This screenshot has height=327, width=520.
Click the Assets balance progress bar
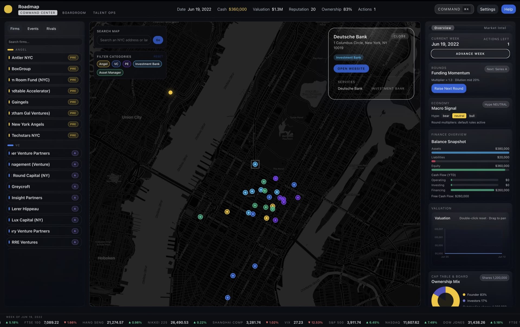pyautogui.click(x=470, y=153)
